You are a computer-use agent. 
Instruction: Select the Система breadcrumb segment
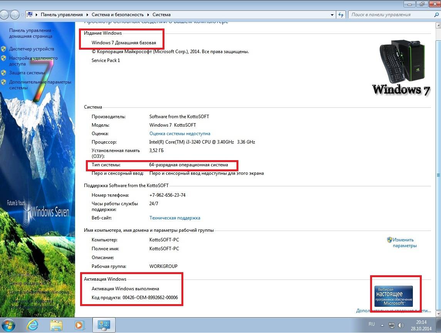click(x=161, y=15)
